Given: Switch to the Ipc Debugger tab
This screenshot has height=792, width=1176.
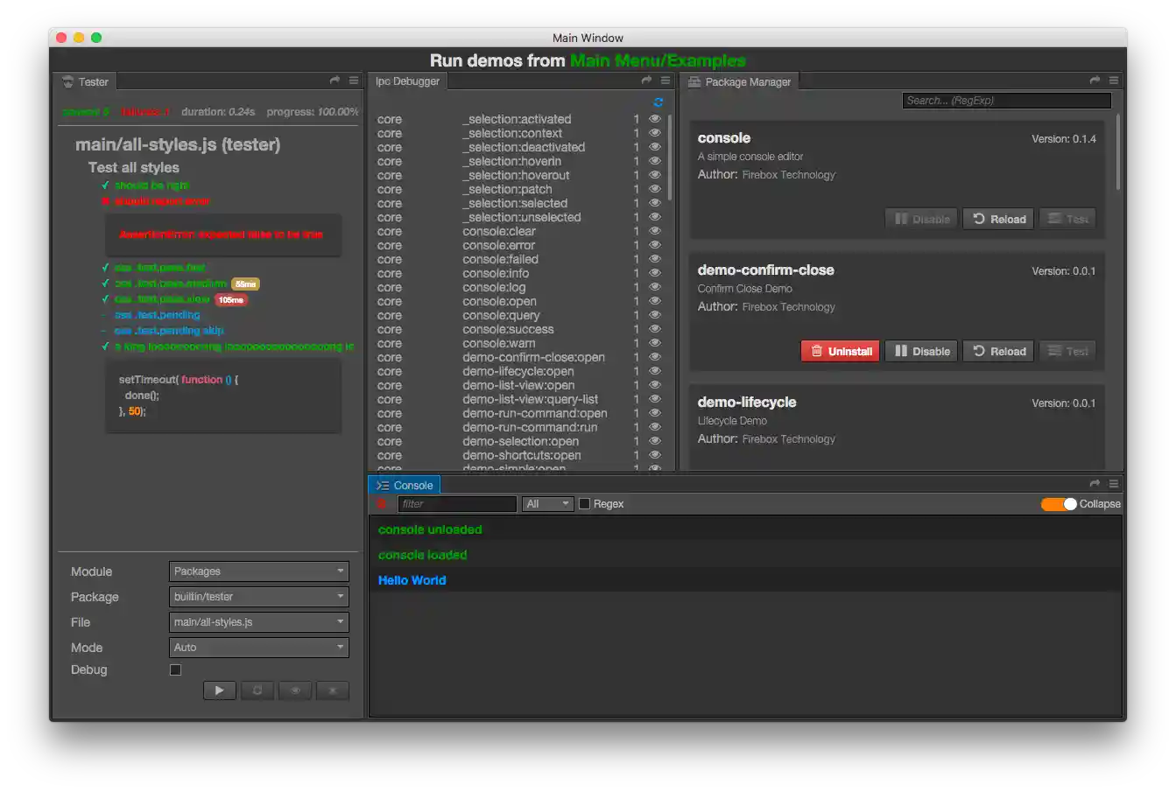Looking at the screenshot, I should (x=407, y=81).
